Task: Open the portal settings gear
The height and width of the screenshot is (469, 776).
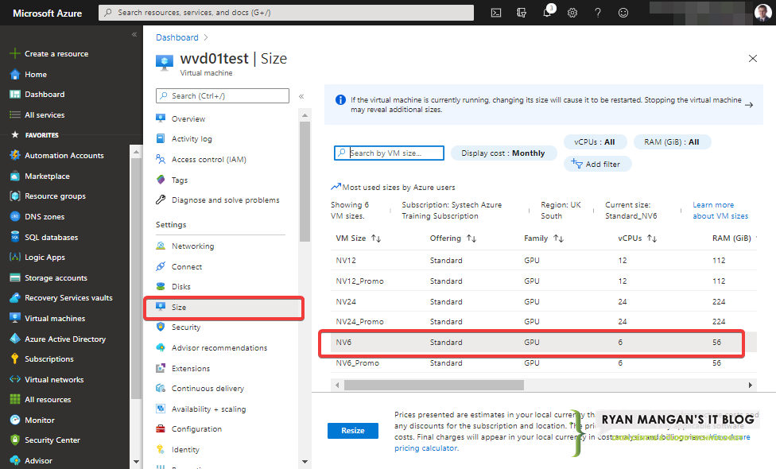Action: (572, 13)
